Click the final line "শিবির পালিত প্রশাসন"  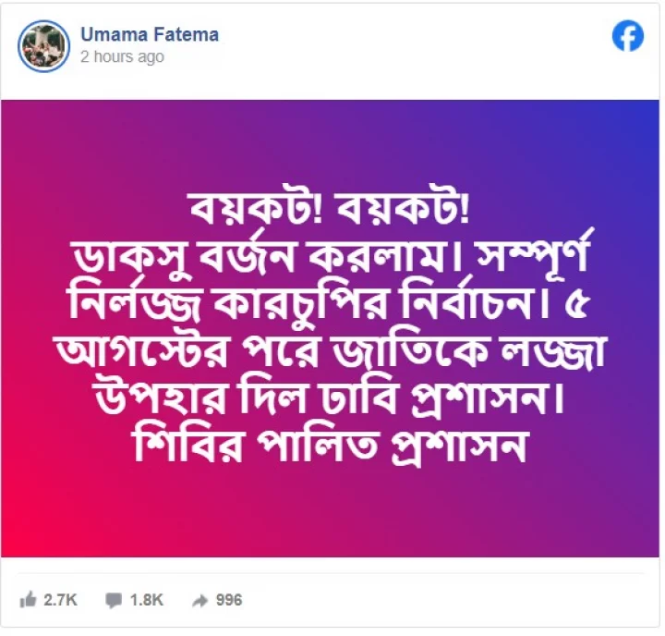click(330, 444)
